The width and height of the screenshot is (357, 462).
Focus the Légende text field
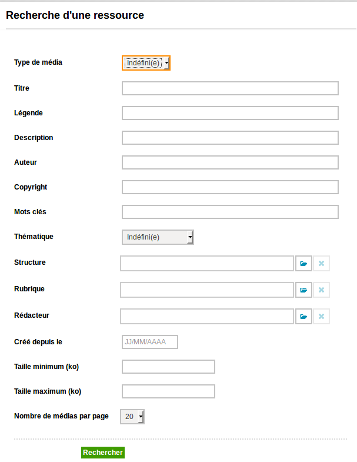tap(230, 113)
